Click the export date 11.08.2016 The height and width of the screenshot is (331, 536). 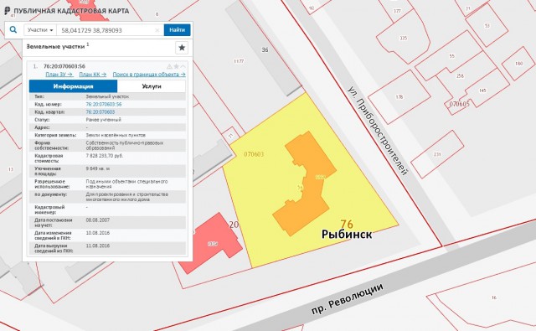point(98,246)
